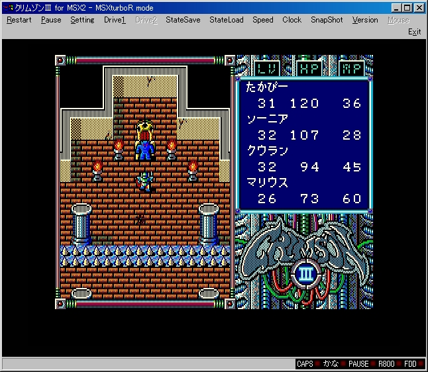Viewport: 428px width, 372px height.
Task: Click the LV header icon in game panel
Action: (x=266, y=68)
